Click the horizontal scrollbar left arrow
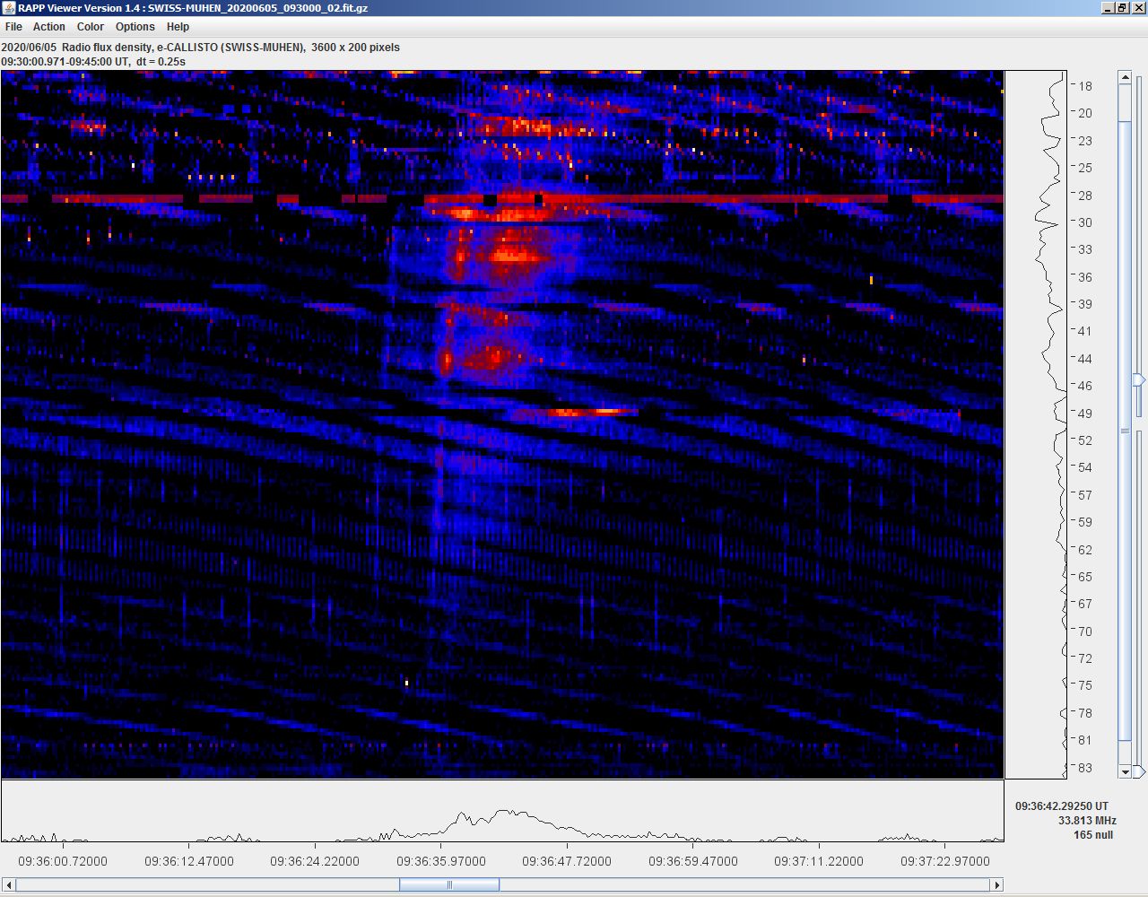1148x897 pixels. pos(9,885)
